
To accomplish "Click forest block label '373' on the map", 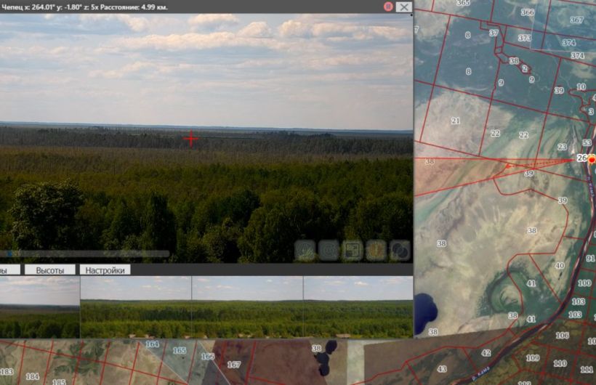I will coord(525,38).
